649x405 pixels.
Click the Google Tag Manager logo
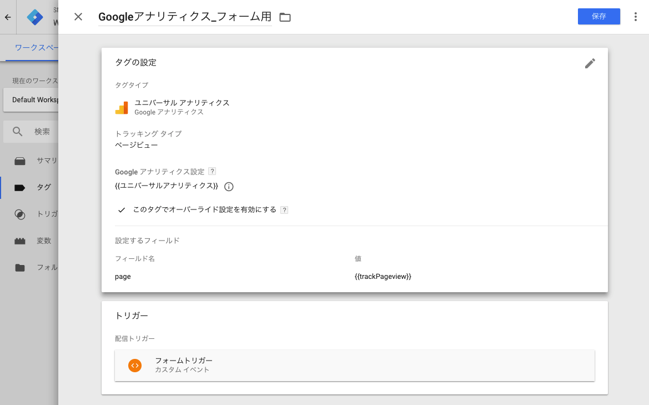coord(35,17)
